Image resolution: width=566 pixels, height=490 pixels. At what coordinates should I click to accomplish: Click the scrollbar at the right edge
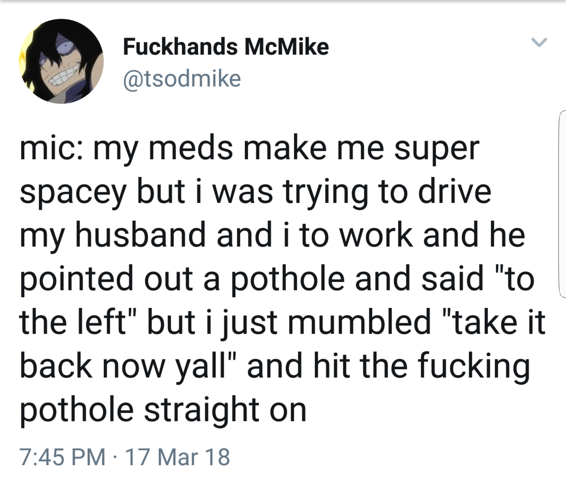[562, 203]
